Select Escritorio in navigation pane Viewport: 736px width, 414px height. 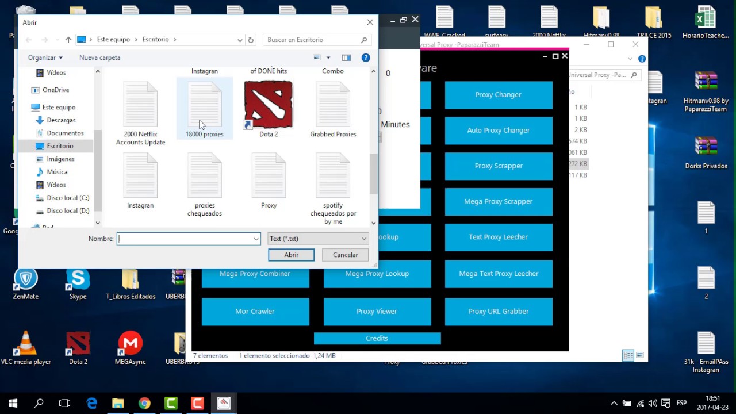click(x=60, y=146)
